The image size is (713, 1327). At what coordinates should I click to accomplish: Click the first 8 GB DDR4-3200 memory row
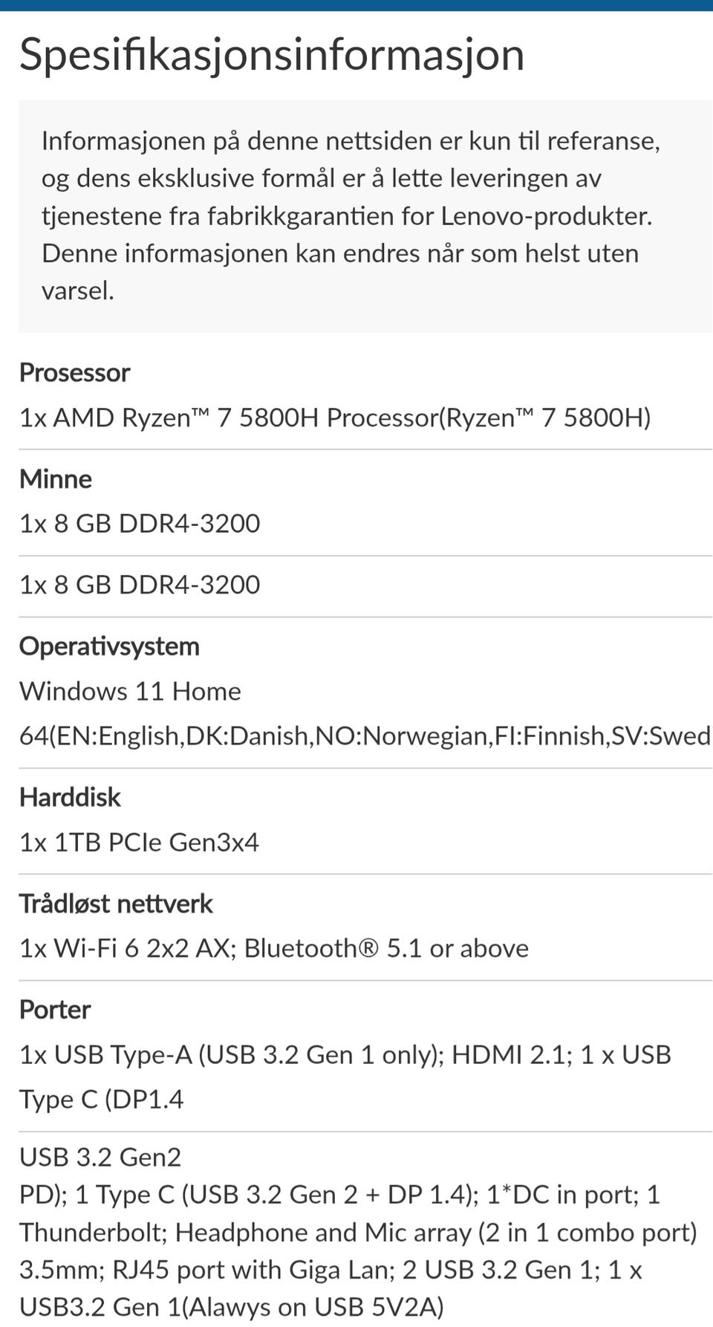tap(140, 524)
